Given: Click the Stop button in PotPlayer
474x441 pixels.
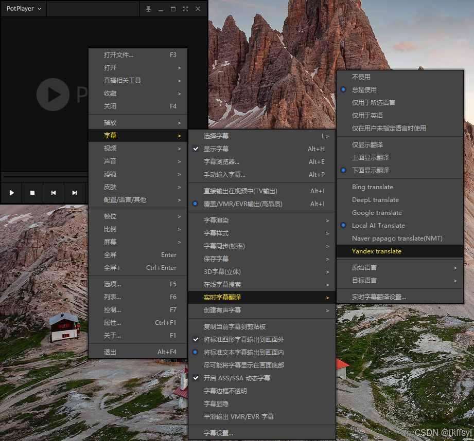Looking at the screenshot, I should click(x=32, y=193).
